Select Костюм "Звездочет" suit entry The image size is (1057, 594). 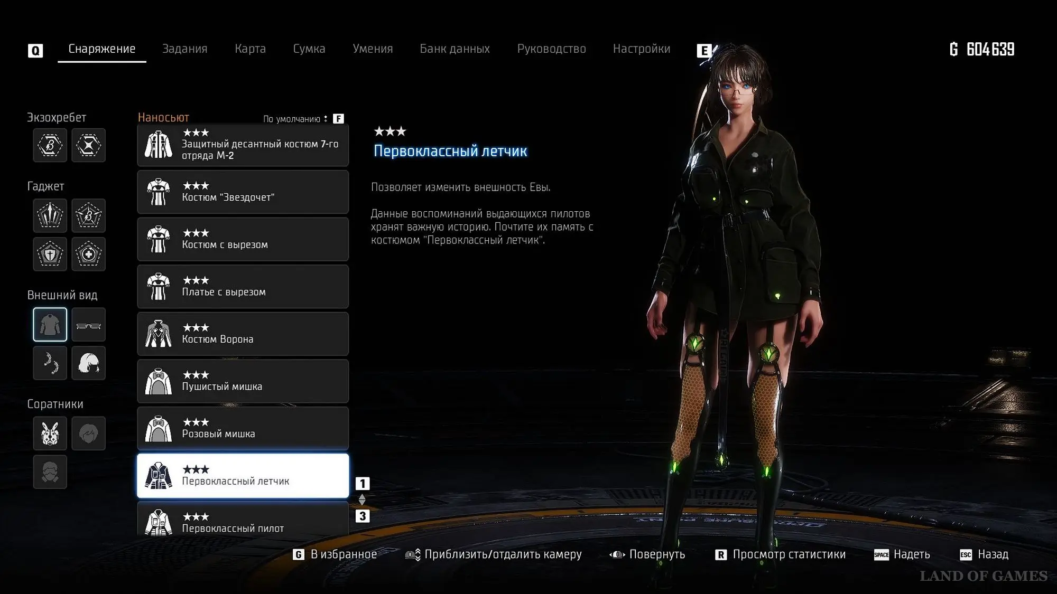[243, 192]
